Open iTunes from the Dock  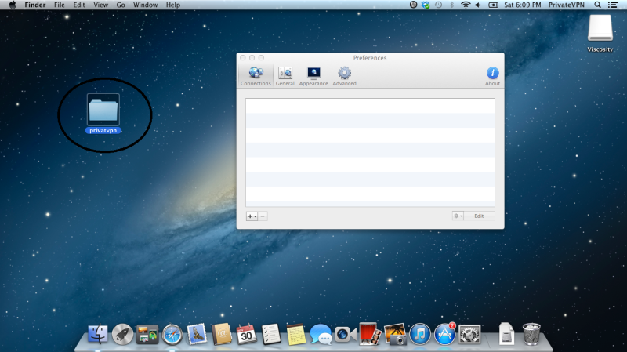(x=421, y=335)
